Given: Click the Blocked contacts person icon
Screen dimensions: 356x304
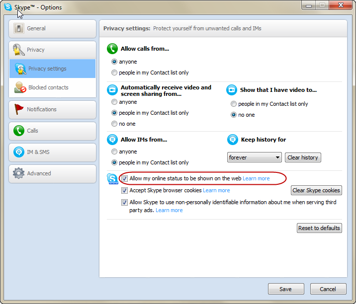Looking at the screenshot, I should [x=20, y=87].
